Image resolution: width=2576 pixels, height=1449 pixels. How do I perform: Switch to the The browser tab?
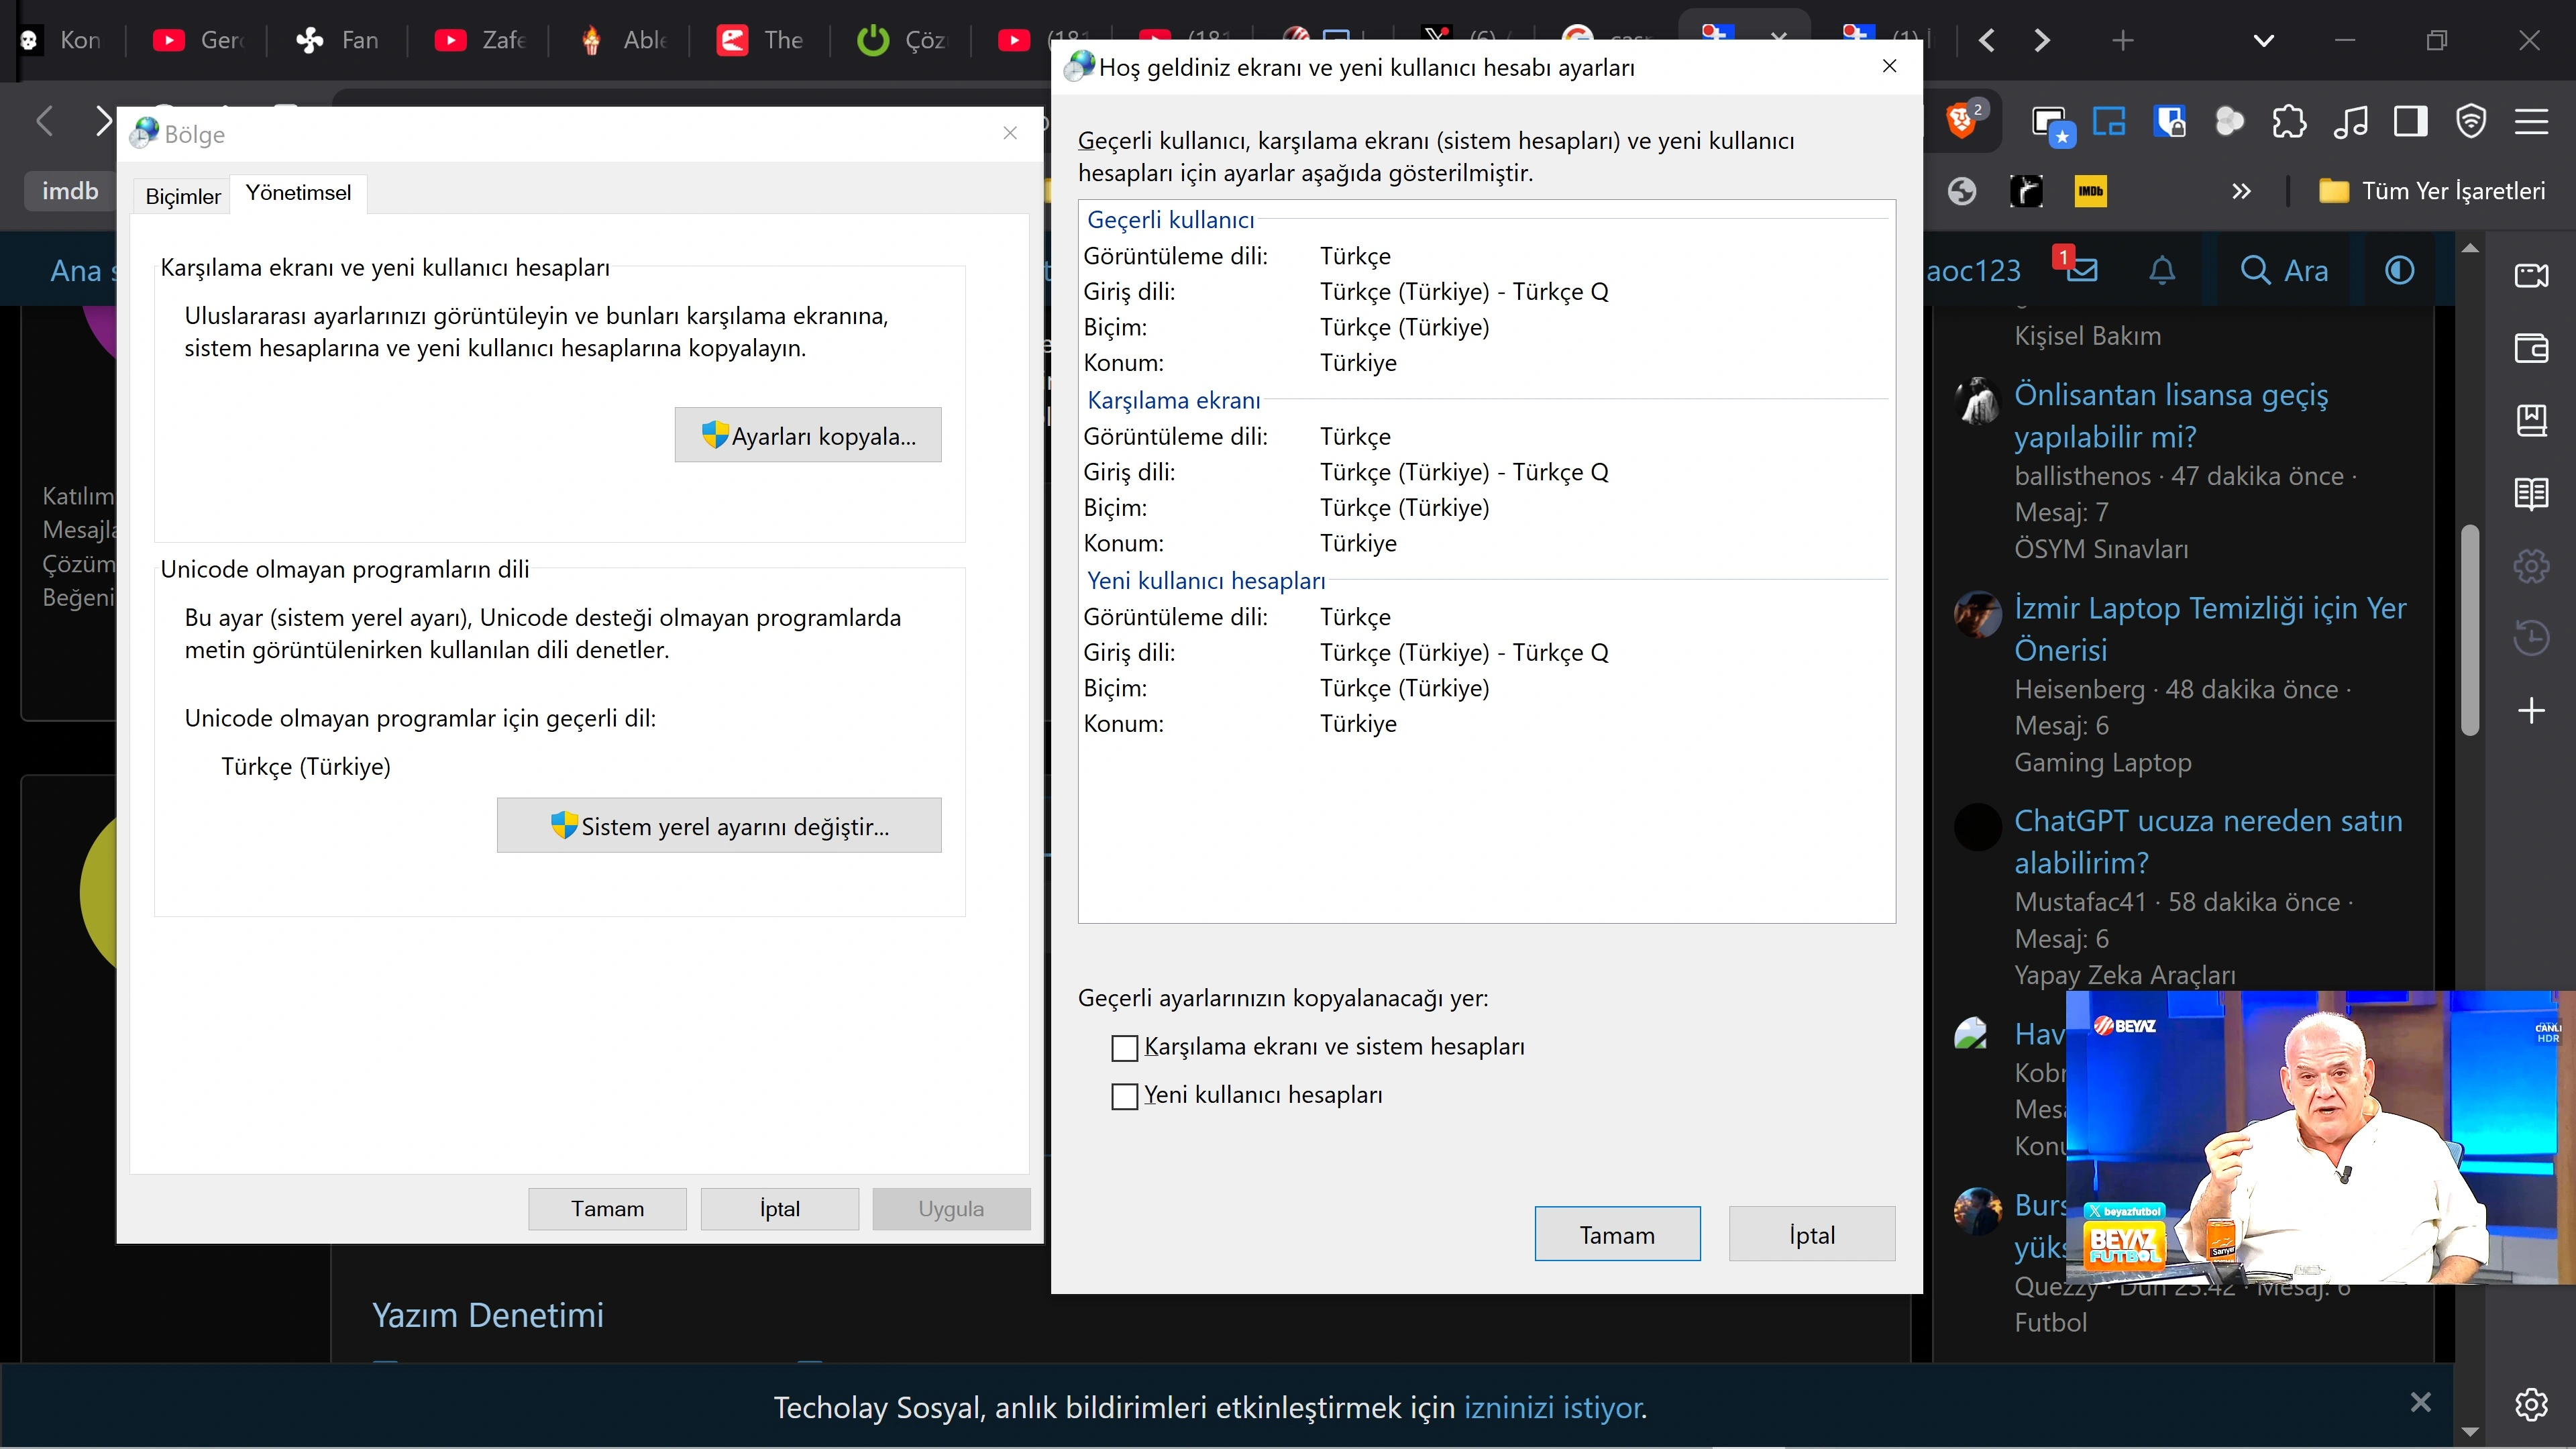761,40
